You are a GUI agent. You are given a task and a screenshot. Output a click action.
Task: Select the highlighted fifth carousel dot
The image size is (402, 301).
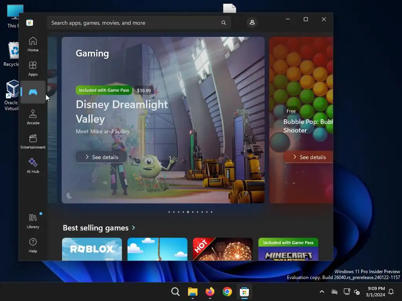pos(188,212)
